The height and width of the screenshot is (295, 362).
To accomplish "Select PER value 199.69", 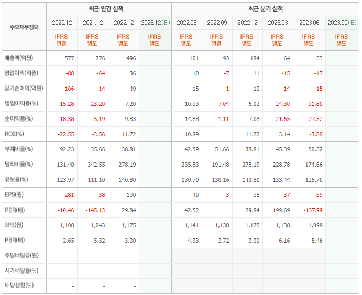I will point(281,210).
